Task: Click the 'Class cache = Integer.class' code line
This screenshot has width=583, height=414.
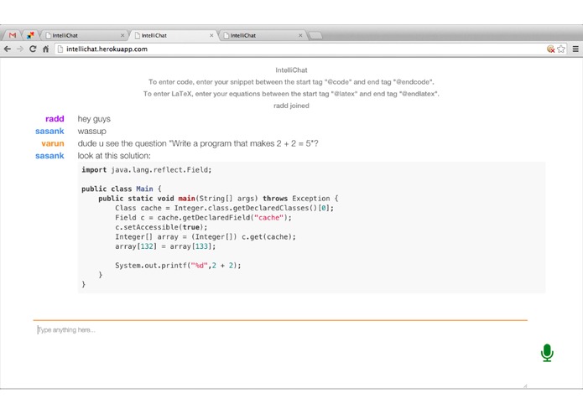Action: 224,208
